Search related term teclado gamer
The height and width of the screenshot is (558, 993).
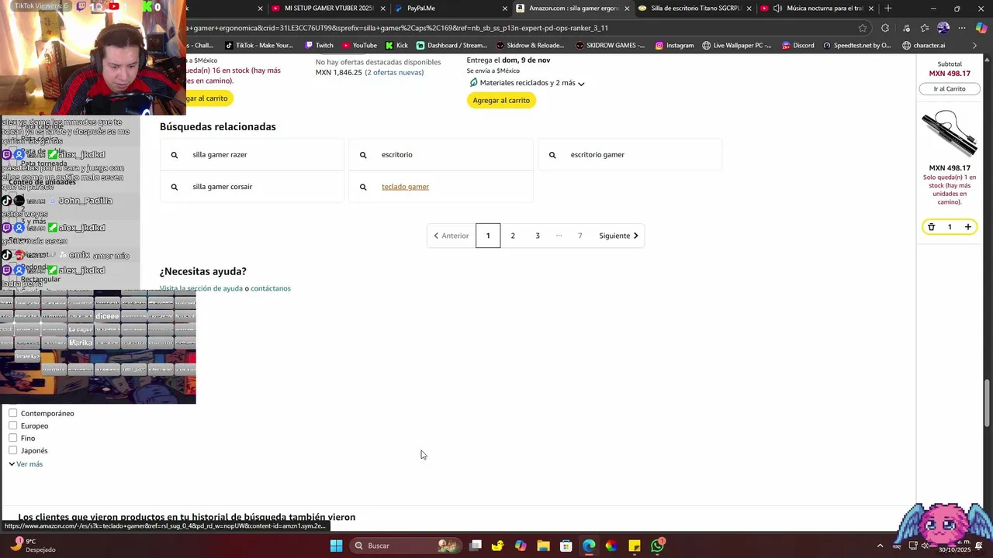tap(441, 187)
